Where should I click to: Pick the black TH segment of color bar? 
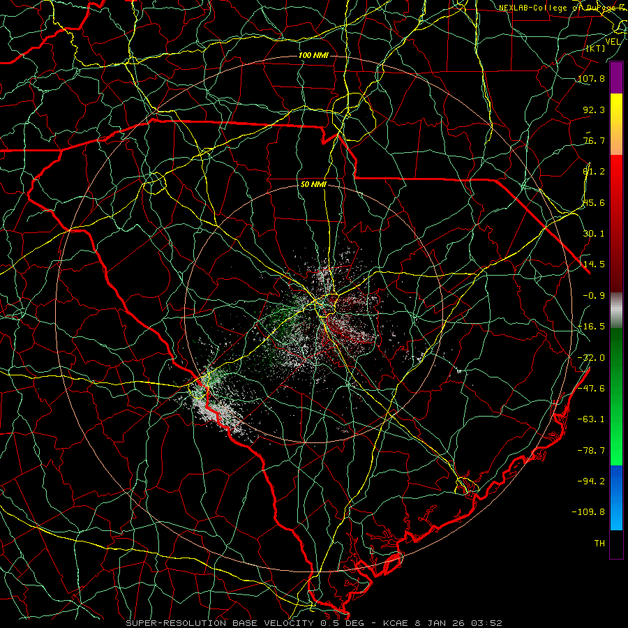click(616, 544)
